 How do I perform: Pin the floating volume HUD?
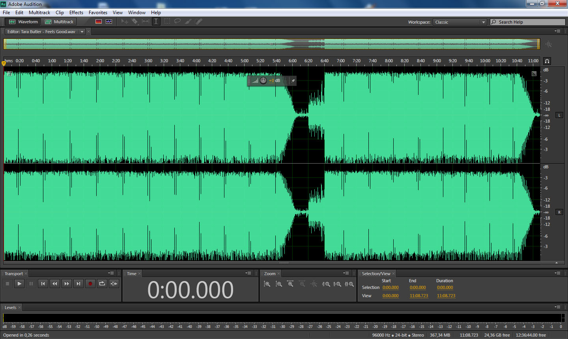[293, 81]
